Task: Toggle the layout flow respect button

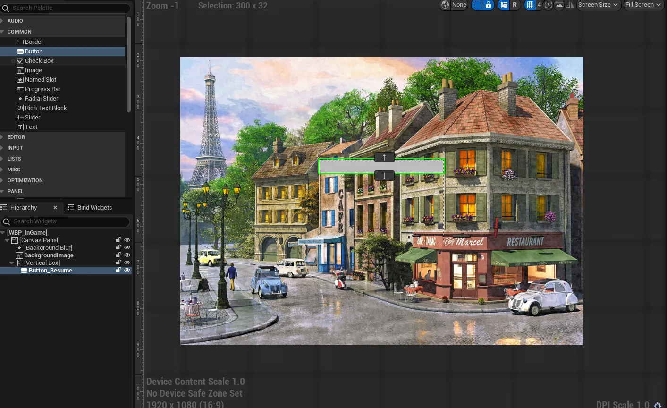Action: pyautogui.click(x=504, y=5)
